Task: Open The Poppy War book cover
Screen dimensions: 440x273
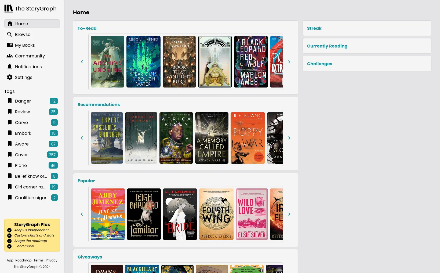Action: (248, 138)
